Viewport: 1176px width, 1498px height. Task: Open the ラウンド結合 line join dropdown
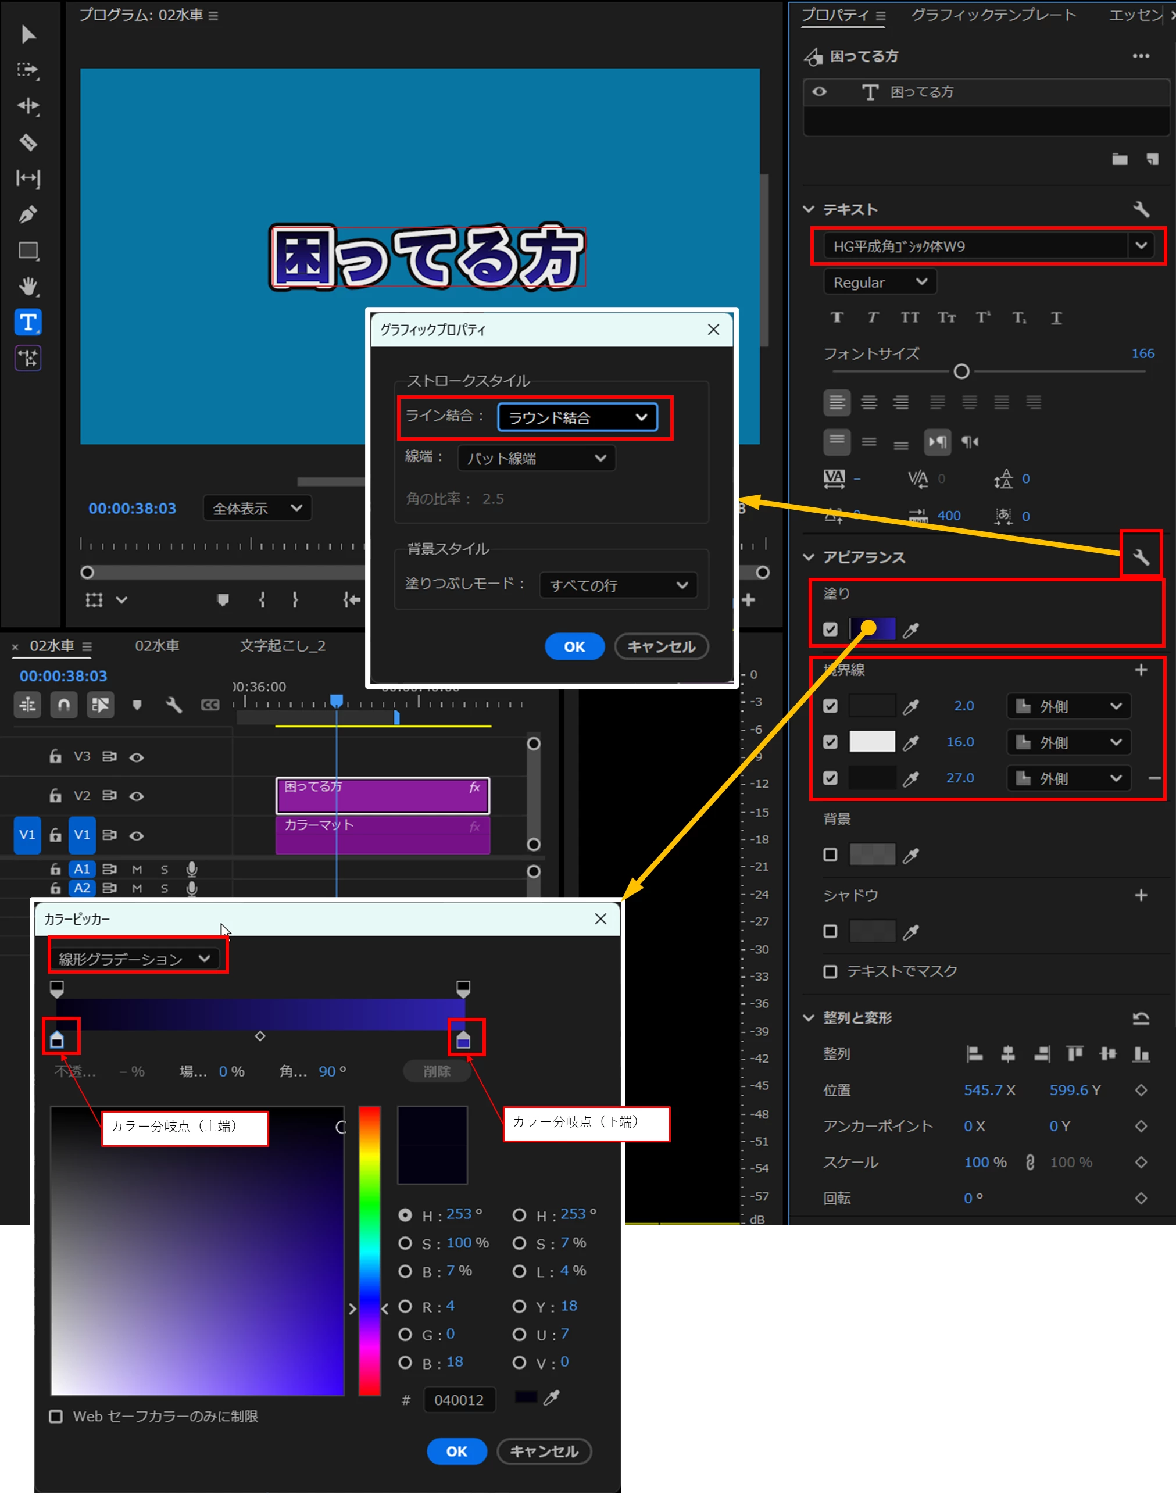(x=577, y=417)
